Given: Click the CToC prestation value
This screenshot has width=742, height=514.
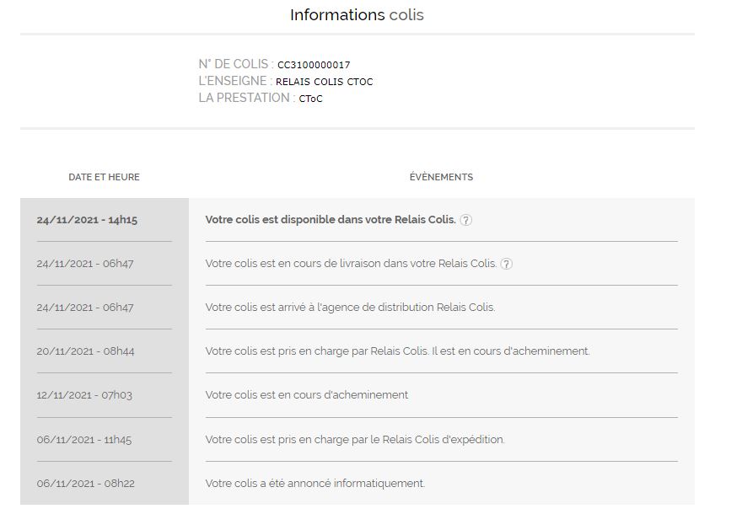Looking at the screenshot, I should pos(310,99).
